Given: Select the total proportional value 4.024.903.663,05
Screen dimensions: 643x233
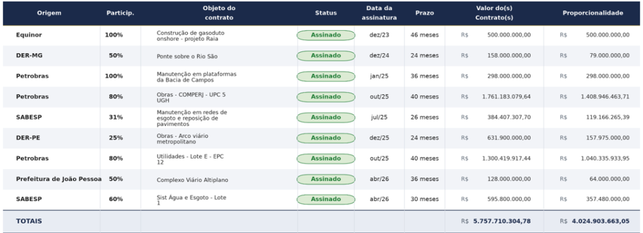Looking at the screenshot, I should (x=600, y=221).
